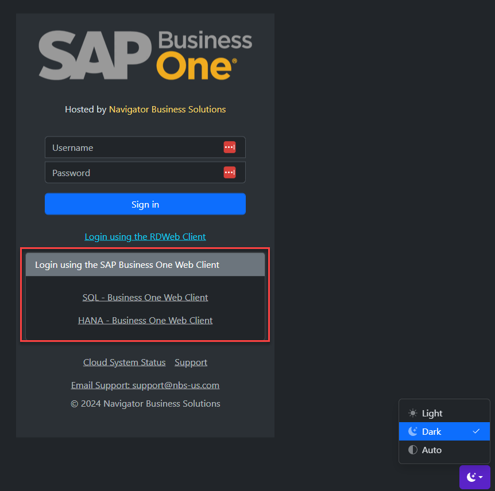
Task: Click the moon icon beside Dark
Action: (x=413, y=431)
